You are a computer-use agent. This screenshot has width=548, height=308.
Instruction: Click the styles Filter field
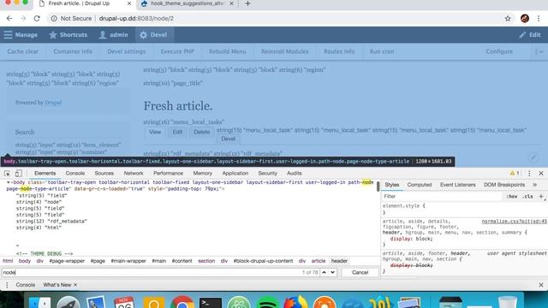pyautogui.click(x=442, y=197)
